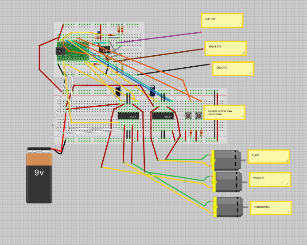The image size is (307, 245).
Task: Click the VERTICAL note label
Action: (x=270, y=180)
